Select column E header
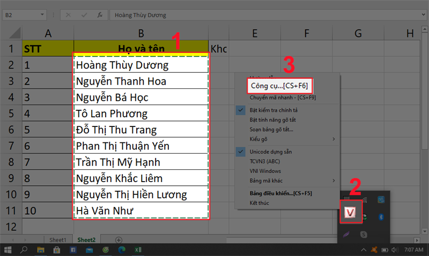This screenshot has width=429, height=256. coord(255,33)
